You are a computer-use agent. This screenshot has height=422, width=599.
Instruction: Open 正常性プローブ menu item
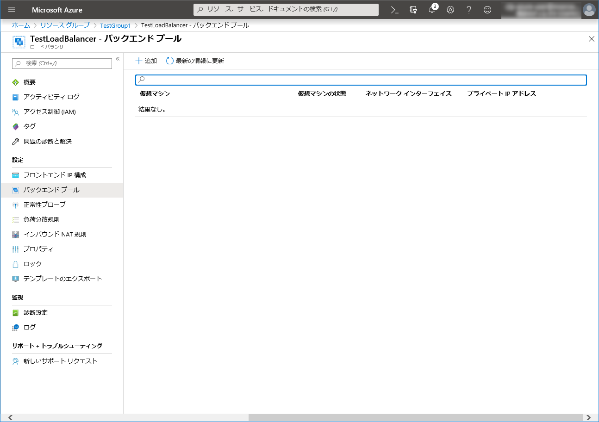tap(44, 205)
